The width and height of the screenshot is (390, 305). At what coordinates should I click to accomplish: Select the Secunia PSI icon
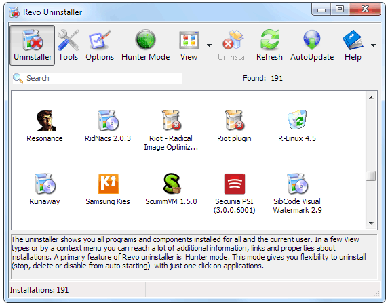[235, 184]
